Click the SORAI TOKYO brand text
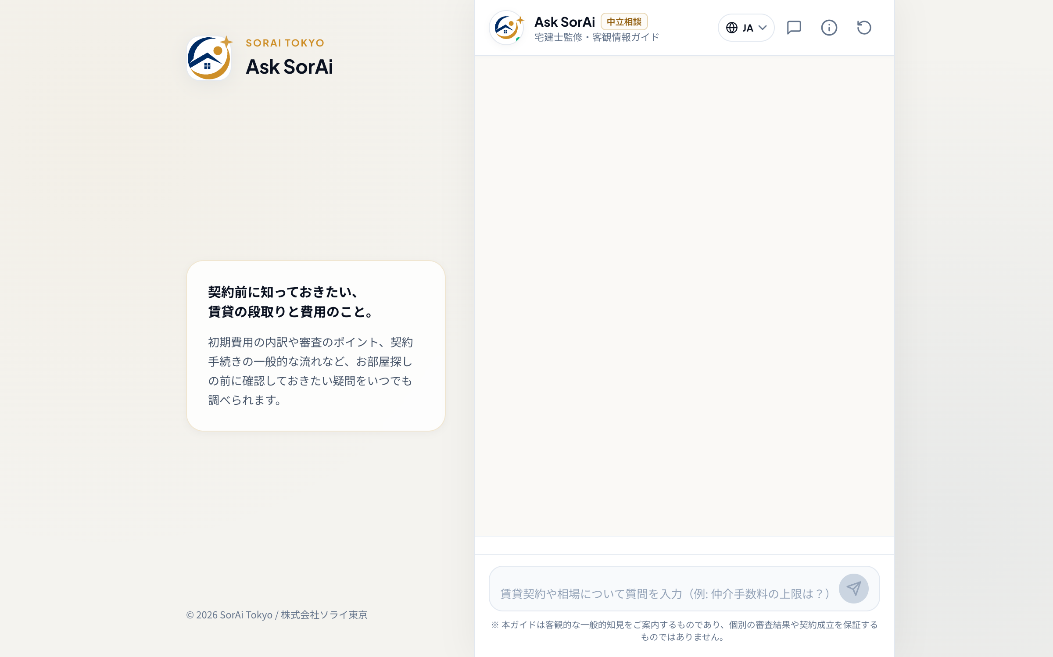The image size is (1053, 657). [285, 43]
